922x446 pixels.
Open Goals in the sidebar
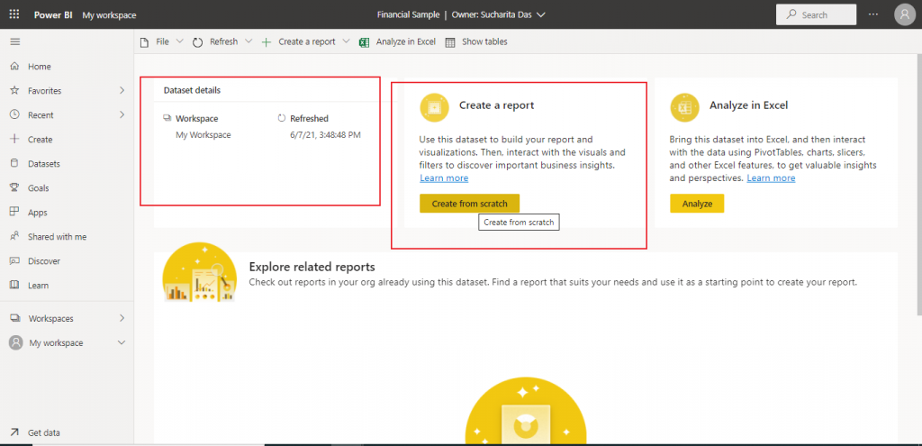(x=67, y=188)
